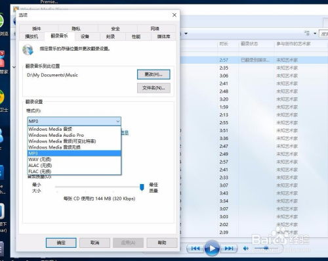Cancel the options dialog with 取消
This screenshot has height=261, width=328.
tap(94, 243)
